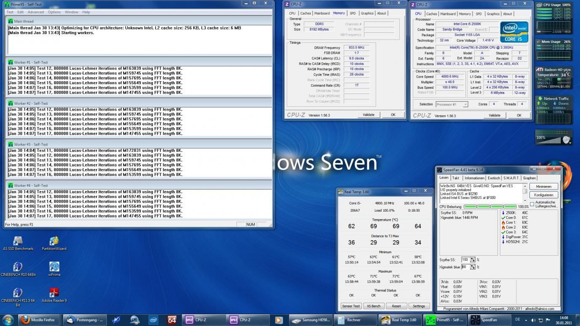
Task: Click Xigmatek blue speed stepper arrows
Action: click(473, 267)
